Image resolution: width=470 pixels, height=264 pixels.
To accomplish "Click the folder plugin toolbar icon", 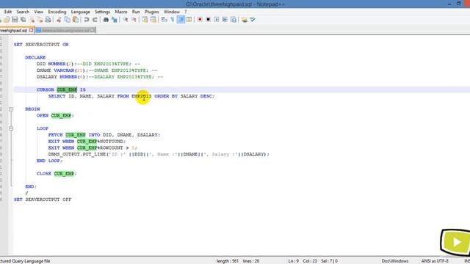I will click(245, 20).
